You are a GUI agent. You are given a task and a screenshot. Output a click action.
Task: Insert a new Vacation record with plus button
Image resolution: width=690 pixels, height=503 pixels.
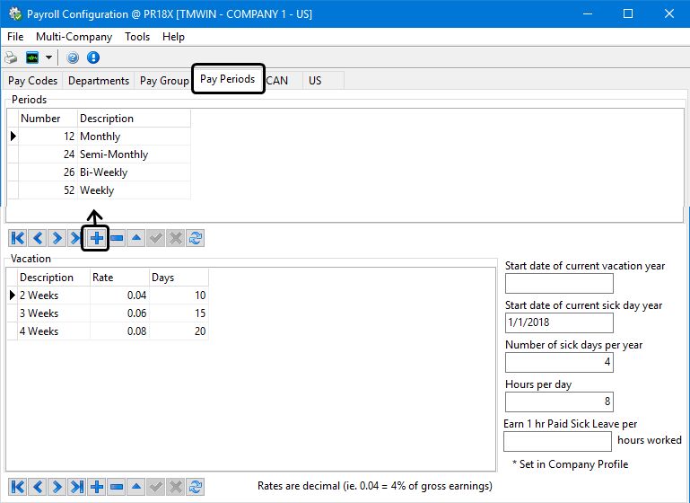pyautogui.click(x=96, y=487)
